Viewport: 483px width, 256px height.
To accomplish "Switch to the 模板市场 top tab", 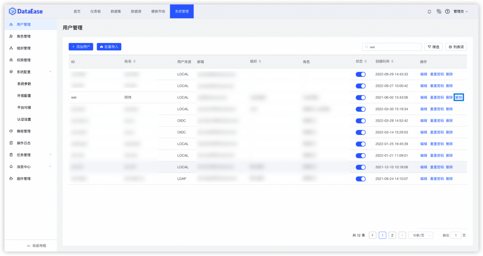I will (x=158, y=11).
